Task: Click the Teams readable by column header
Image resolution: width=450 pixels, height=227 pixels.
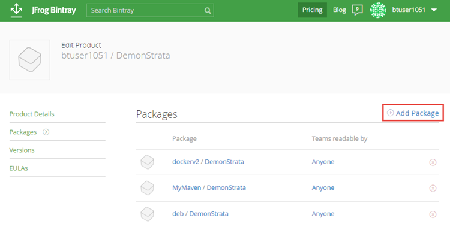Action: pos(340,139)
